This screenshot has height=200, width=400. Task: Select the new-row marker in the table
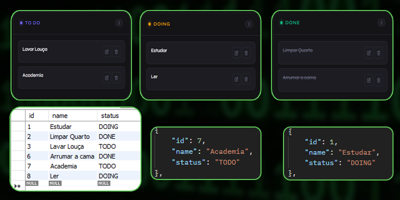click(17, 186)
